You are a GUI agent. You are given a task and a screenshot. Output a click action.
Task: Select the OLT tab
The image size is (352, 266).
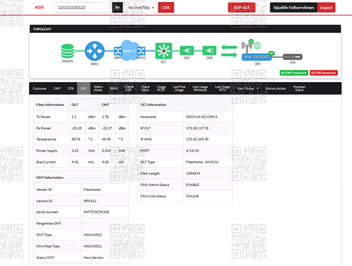pos(84,88)
